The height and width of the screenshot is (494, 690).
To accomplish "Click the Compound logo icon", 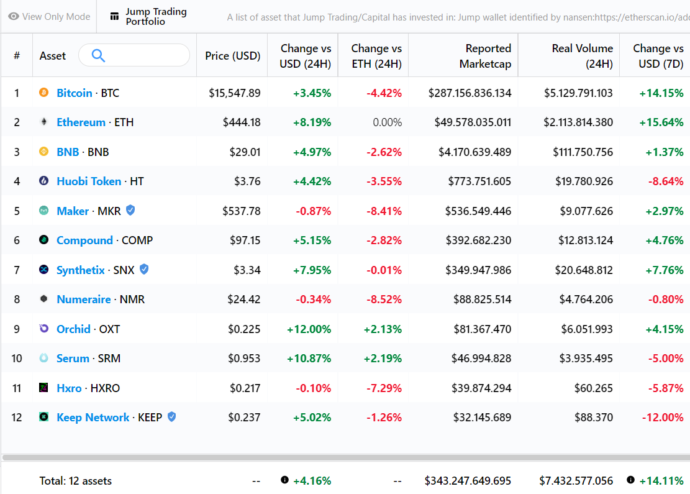I will (43, 240).
